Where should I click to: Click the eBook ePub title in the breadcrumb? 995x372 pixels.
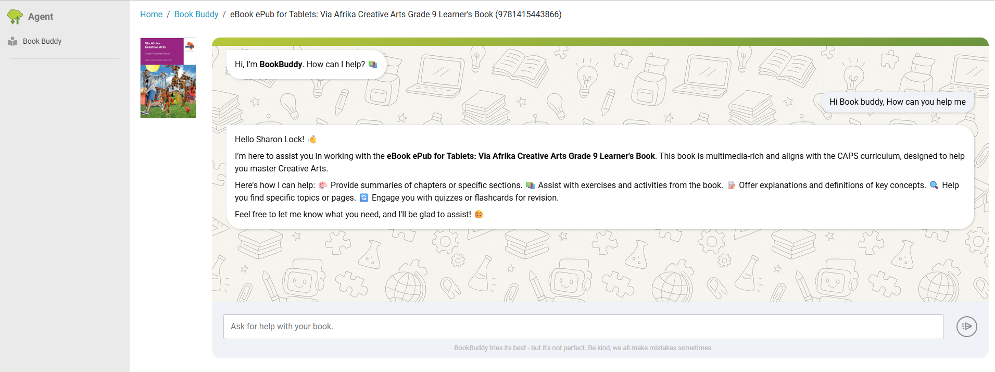click(395, 14)
